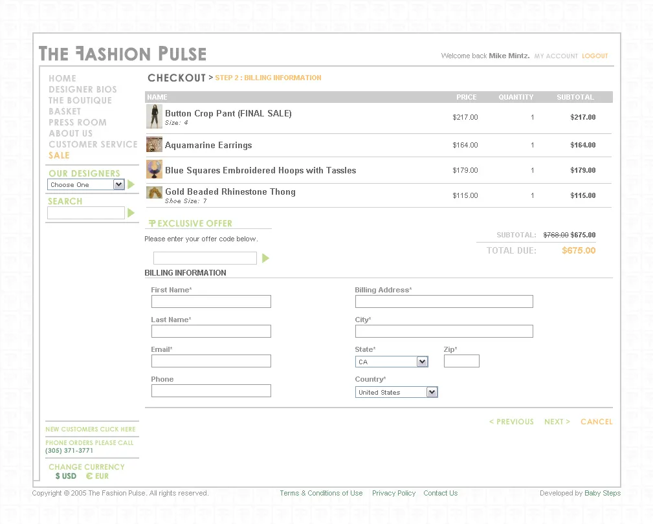Open Aquamarine Earrings product thumbnail
This screenshot has width=653, height=524.
(x=155, y=144)
